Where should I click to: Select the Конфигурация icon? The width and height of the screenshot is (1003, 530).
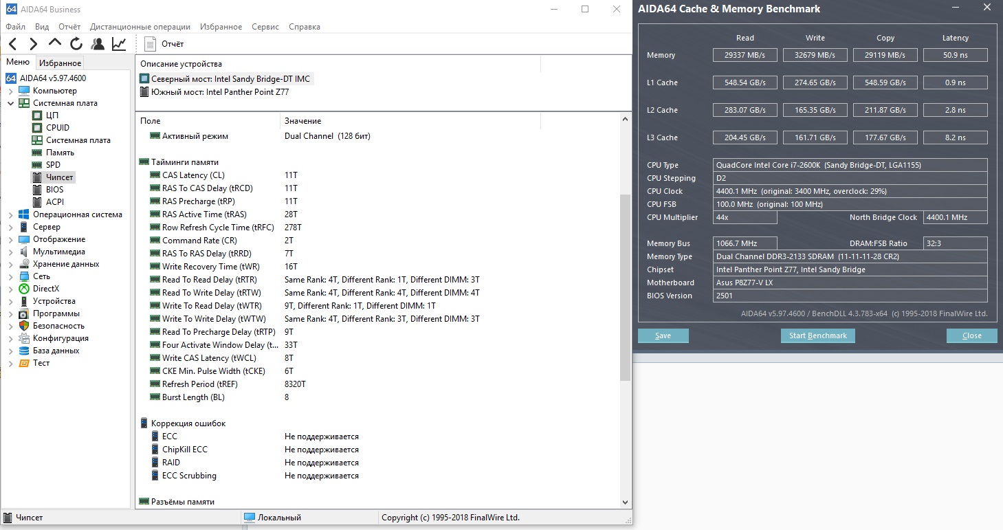click(x=24, y=338)
